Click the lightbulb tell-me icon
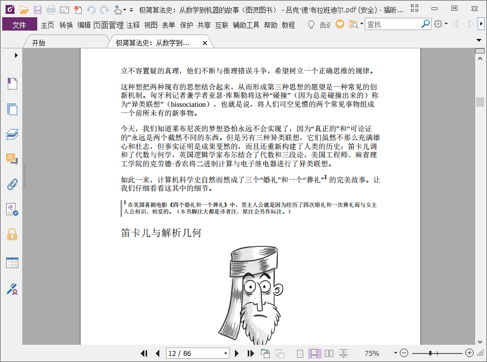The height and width of the screenshot is (362, 487). (x=311, y=24)
